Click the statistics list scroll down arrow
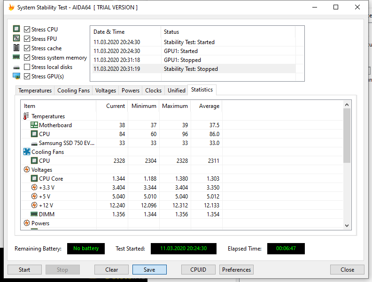The height and width of the screenshot is (282, 372). [x=347, y=226]
